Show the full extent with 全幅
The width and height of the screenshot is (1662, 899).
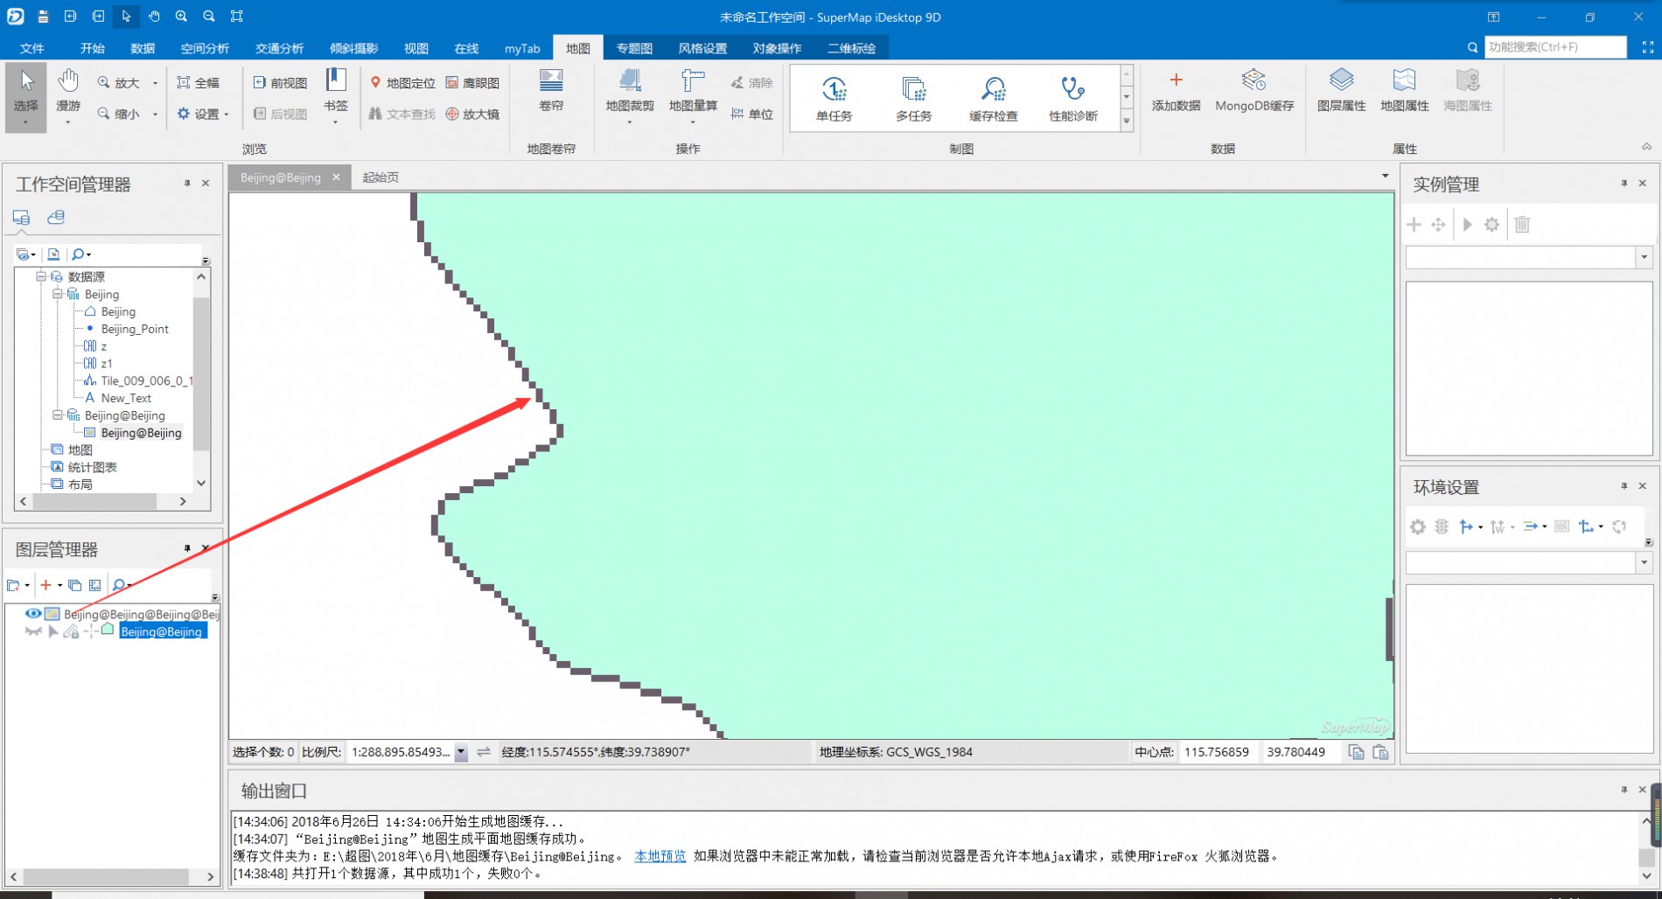(x=199, y=83)
